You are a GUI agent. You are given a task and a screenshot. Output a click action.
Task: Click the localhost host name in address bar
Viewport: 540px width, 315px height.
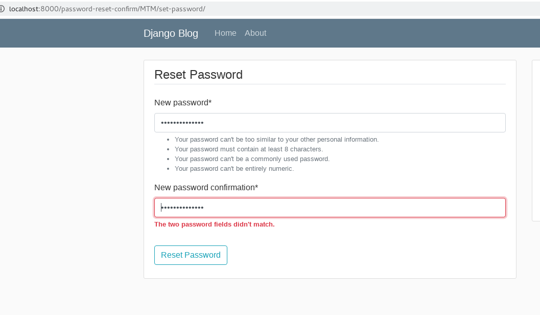click(24, 9)
